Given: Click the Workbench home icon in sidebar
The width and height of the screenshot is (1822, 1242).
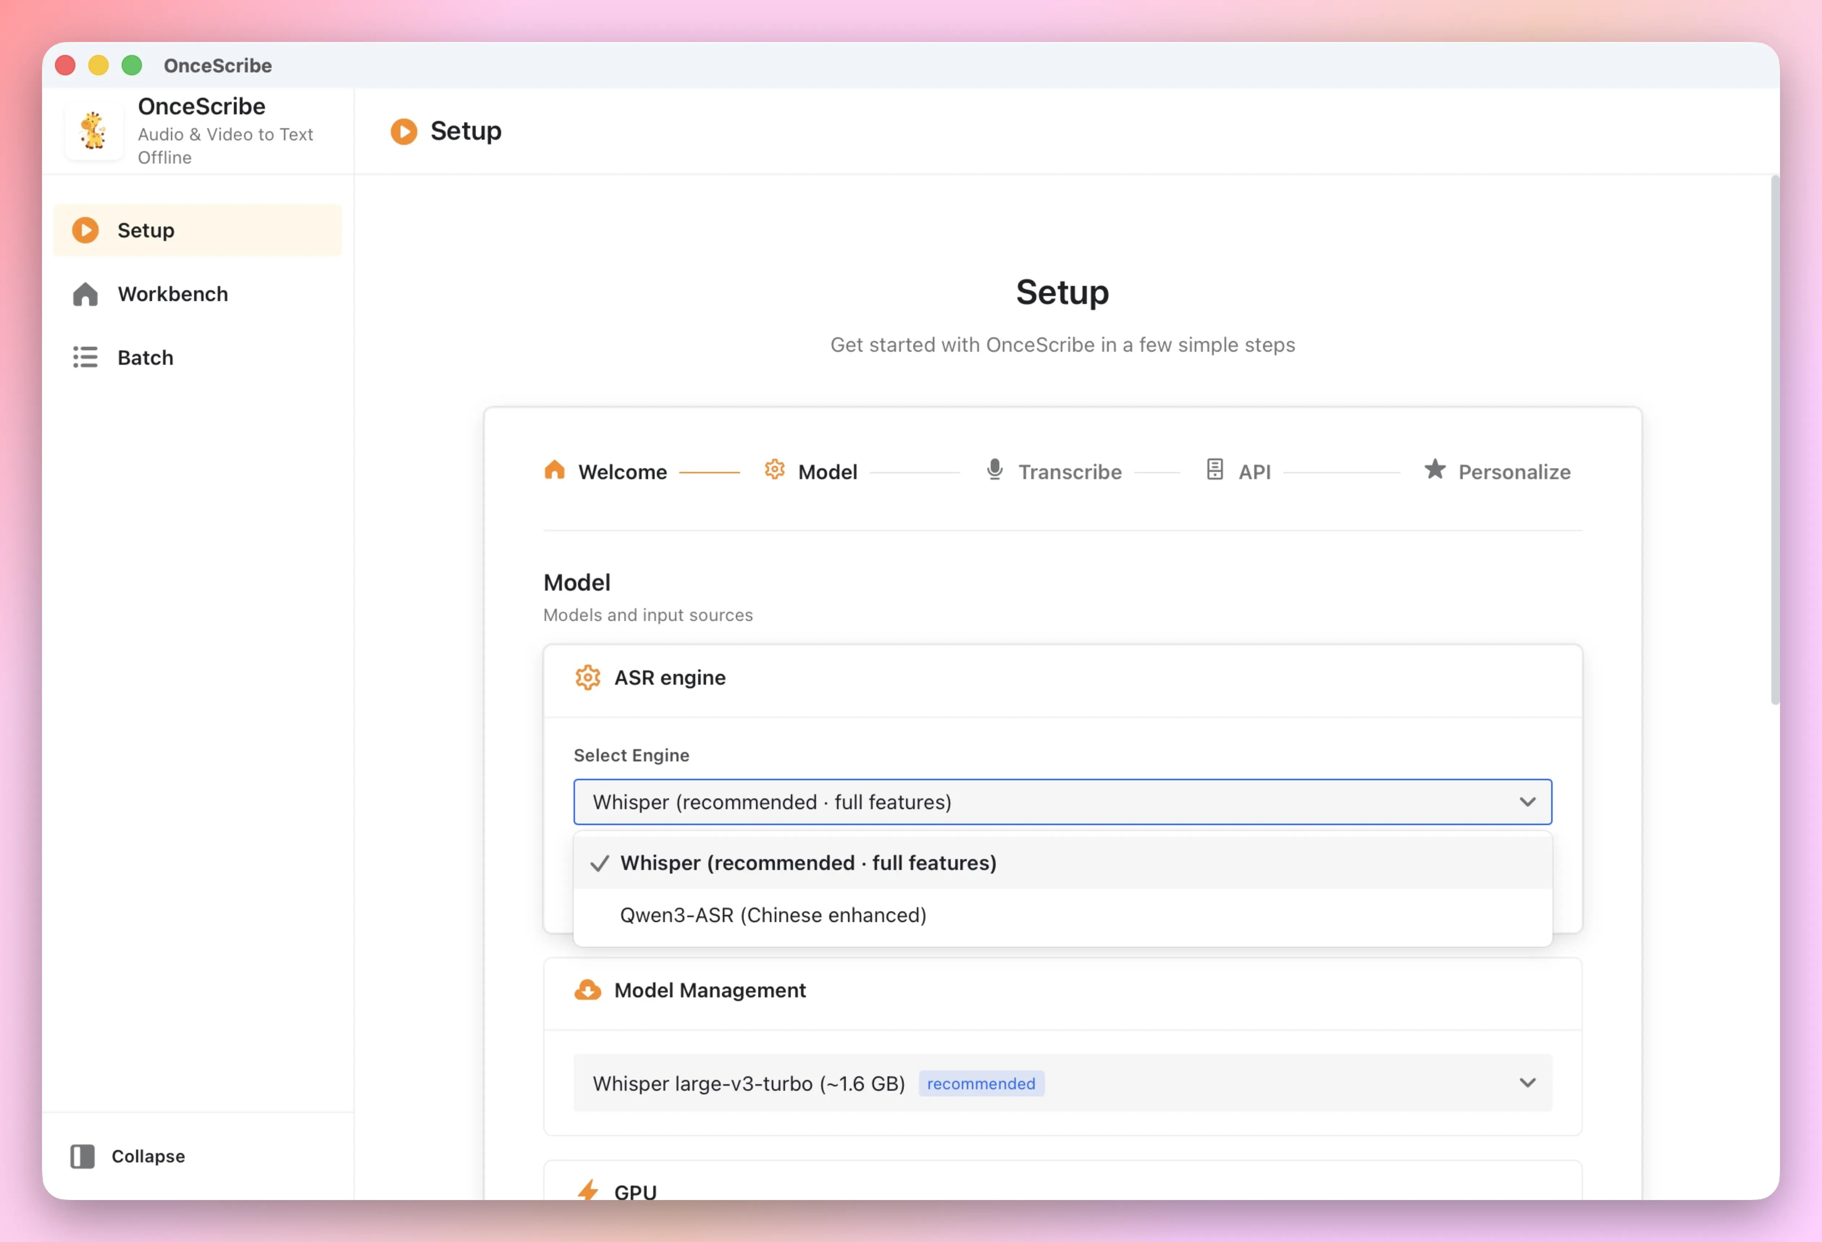Looking at the screenshot, I should 85,295.
